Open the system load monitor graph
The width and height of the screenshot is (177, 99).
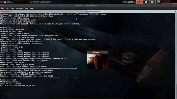pos(169,2)
